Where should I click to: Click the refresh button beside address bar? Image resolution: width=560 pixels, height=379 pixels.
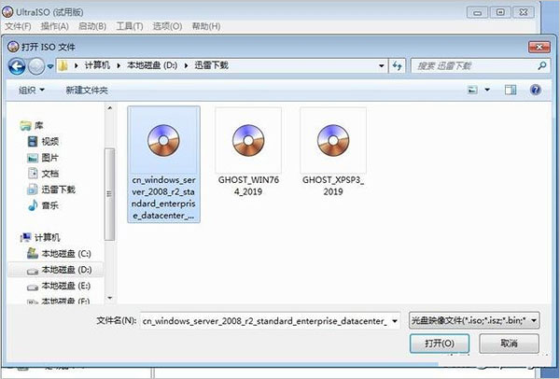click(x=398, y=65)
